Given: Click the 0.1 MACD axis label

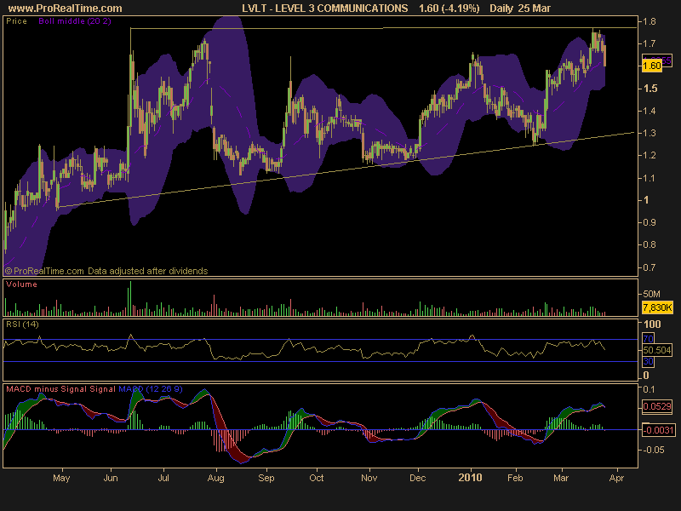Looking at the screenshot, I should click(x=649, y=389).
